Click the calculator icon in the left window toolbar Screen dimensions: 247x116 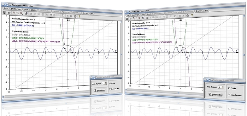4,12
